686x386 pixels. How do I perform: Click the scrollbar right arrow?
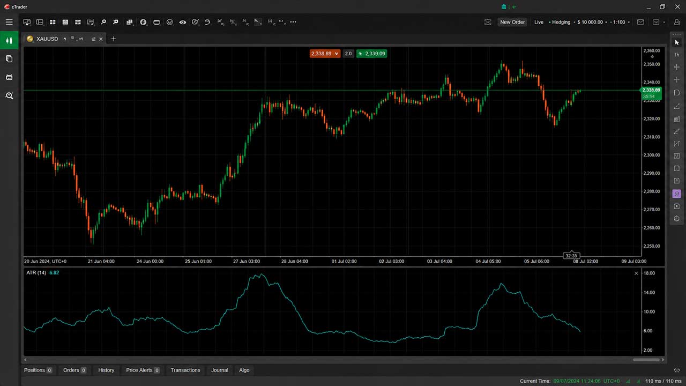pyautogui.click(x=663, y=360)
